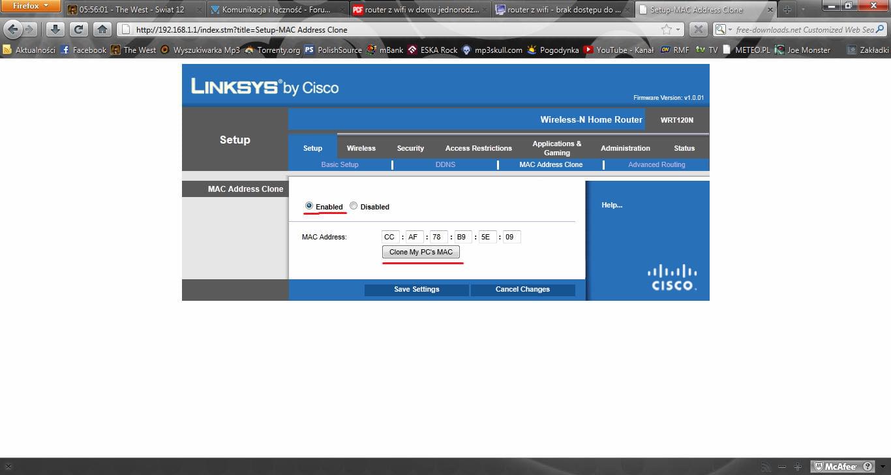Go to DDNS sub-tab
Image resolution: width=891 pixels, height=475 pixels.
click(445, 164)
